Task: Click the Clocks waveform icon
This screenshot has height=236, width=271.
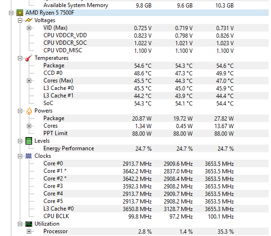Action: 29,156
